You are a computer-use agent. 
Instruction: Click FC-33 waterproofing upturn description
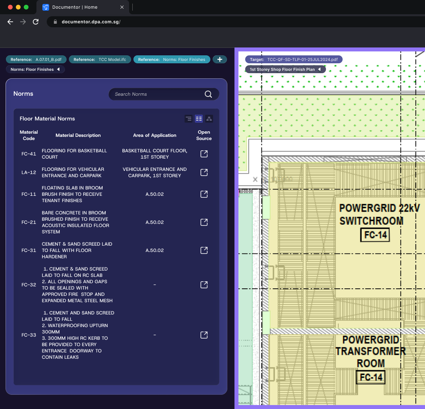[x=78, y=335]
